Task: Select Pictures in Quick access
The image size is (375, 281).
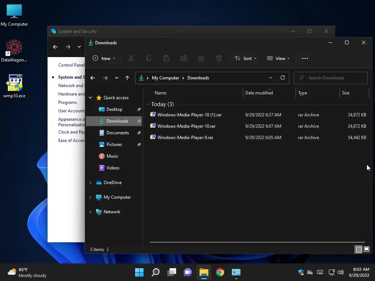Action: pos(114,145)
